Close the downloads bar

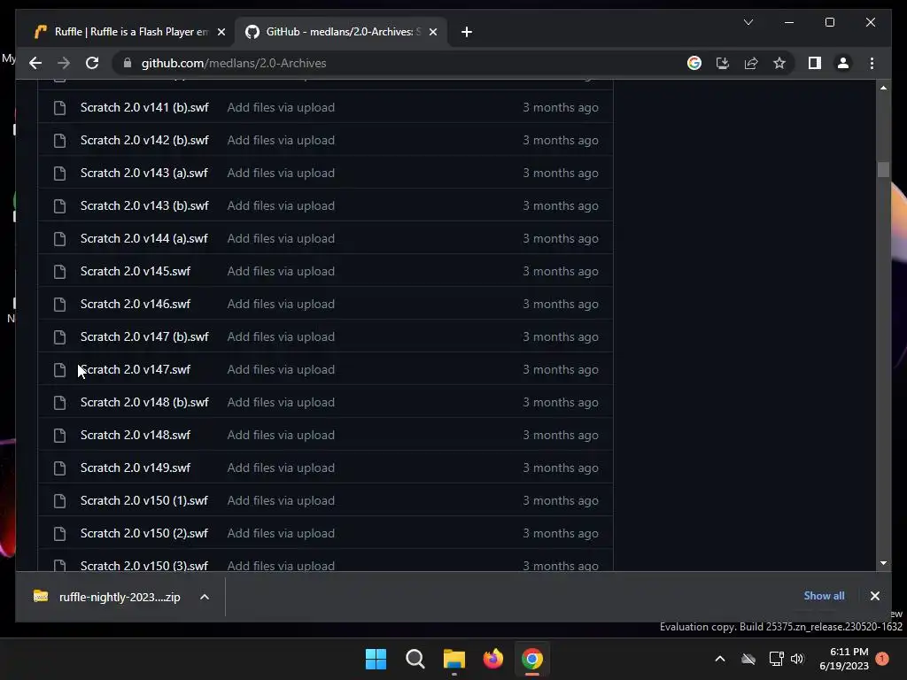click(x=874, y=596)
